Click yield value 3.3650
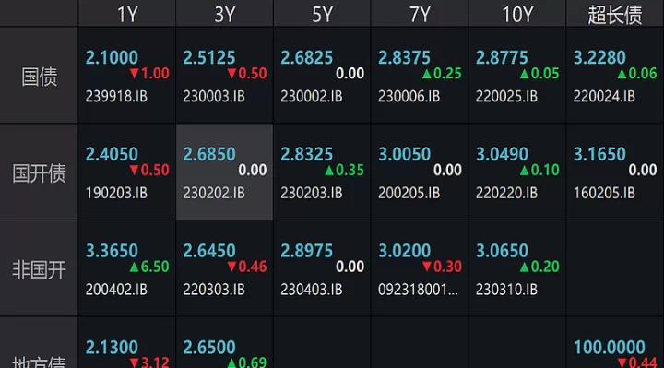The image size is (664, 368). tap(112, 251)
